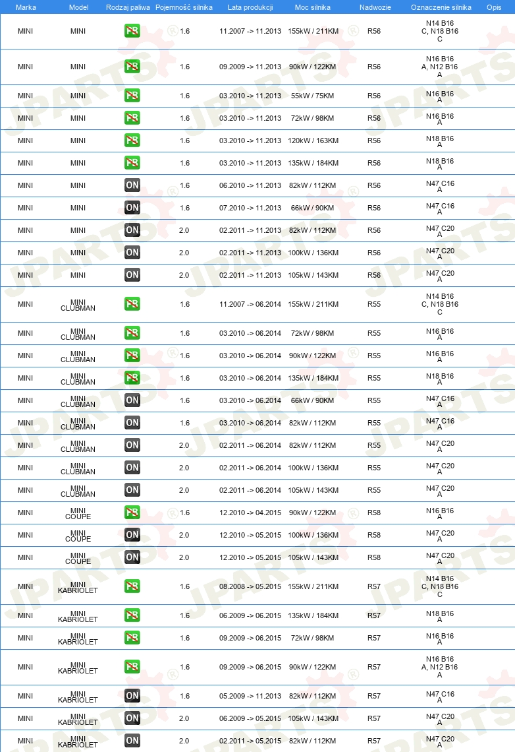Click the 'Rodzaj paliwa' column header
The width and height of the screenshot is (515, 752).
click(x=128, y=7)
